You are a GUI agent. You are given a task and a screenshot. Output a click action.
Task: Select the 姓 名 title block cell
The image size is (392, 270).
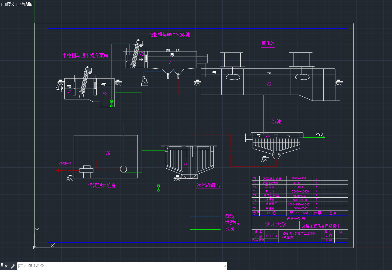pos(258,232)
